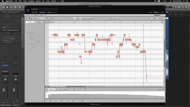Open Melodyne Options menu

[x=42, y=15]
